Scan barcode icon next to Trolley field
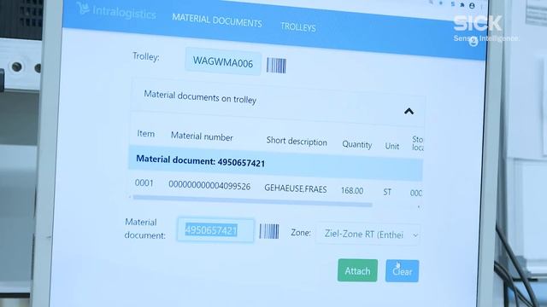The width and height of the screenshot is (547, 307). tap(276, 66)
